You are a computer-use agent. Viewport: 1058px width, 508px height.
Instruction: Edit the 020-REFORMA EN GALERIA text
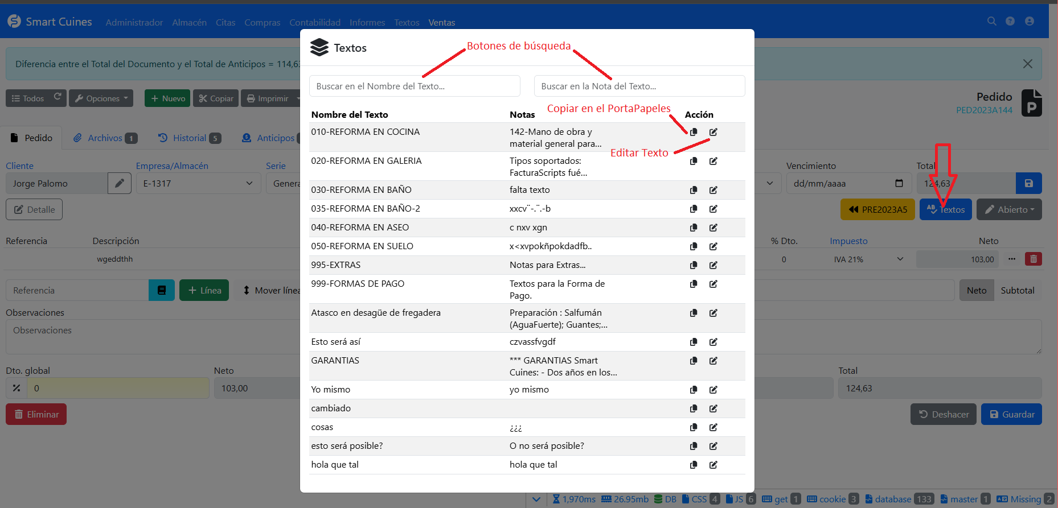(713, 161)
